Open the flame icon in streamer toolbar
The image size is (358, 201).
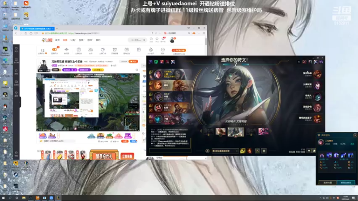(x=151, y=50)
